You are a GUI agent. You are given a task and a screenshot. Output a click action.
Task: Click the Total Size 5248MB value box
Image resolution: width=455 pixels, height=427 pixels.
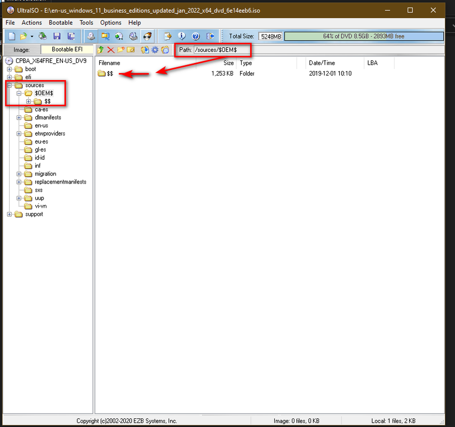271,36
